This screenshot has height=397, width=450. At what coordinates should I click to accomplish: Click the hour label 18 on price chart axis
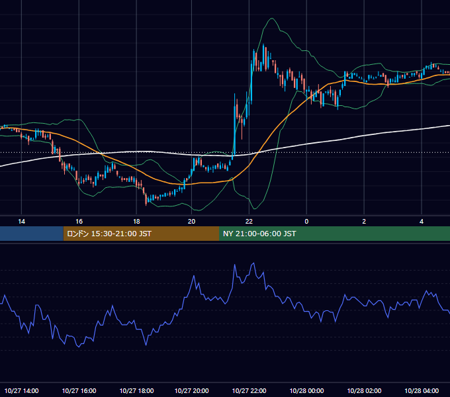click(x=136, y=222)
